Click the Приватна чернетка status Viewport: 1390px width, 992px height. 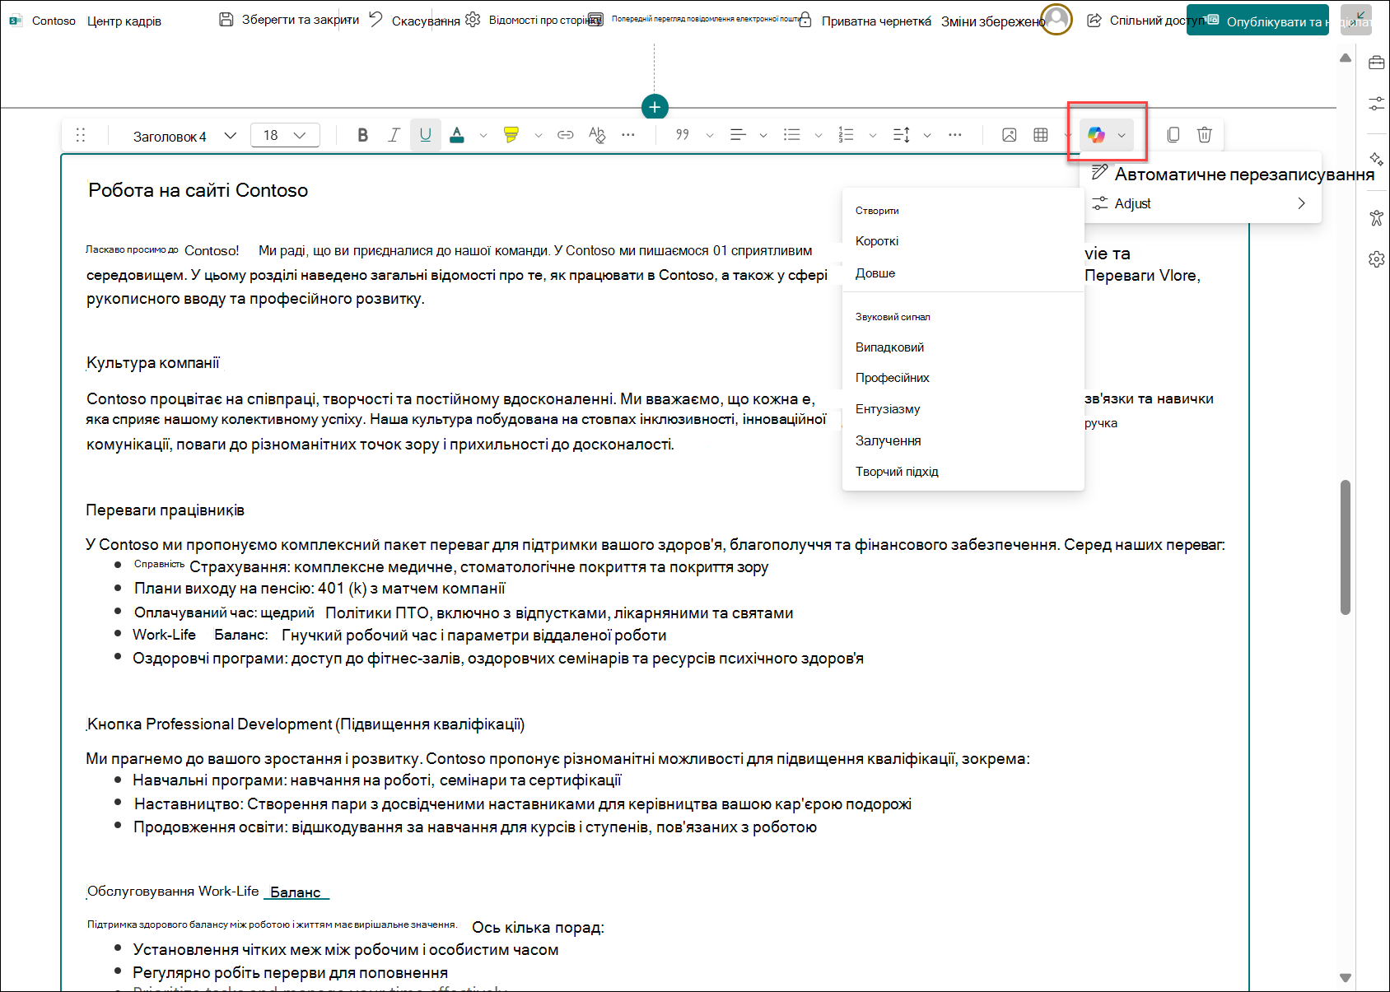(865, 21)
